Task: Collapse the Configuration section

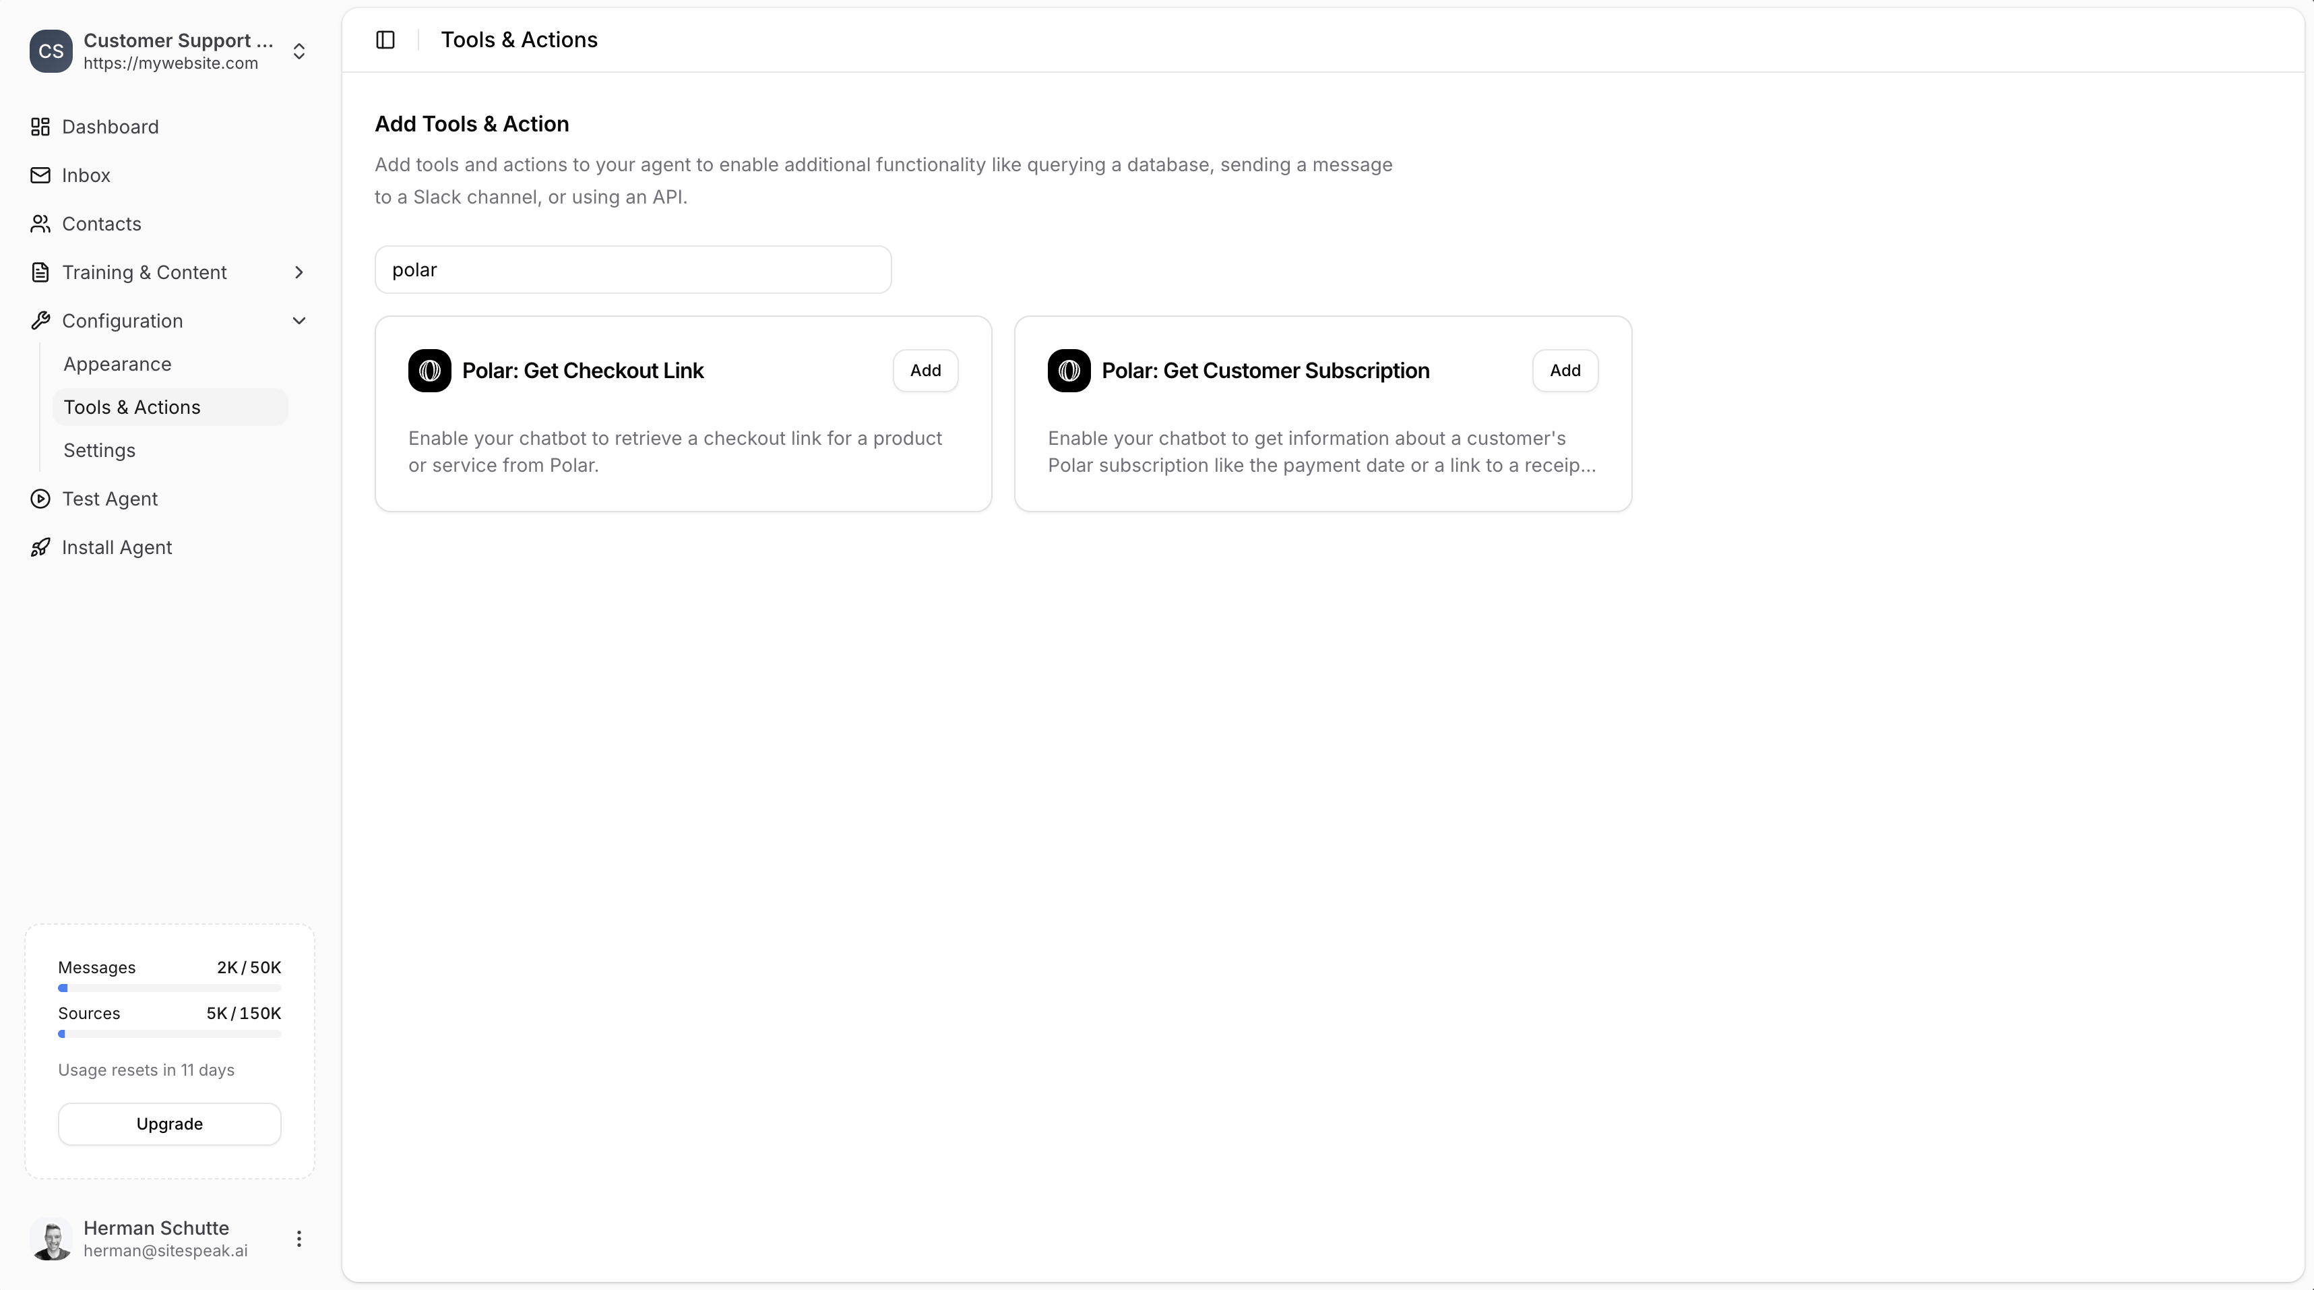Action: click(299, 321)
